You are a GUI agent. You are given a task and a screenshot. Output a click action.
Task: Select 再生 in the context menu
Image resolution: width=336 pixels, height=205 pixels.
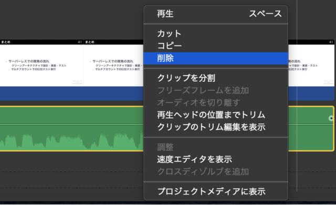click(216, 14)
